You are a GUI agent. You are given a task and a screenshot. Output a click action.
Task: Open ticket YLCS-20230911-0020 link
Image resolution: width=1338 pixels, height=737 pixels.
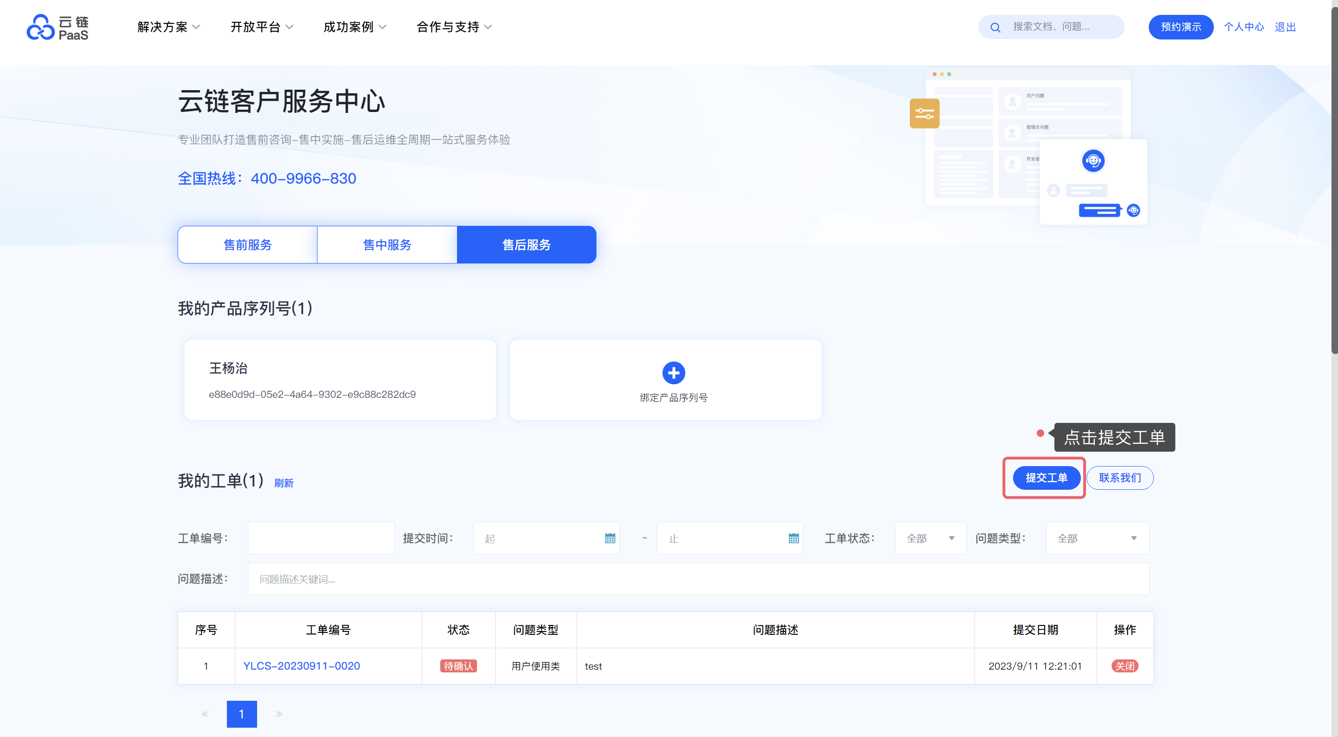click(x=301, y=666)
